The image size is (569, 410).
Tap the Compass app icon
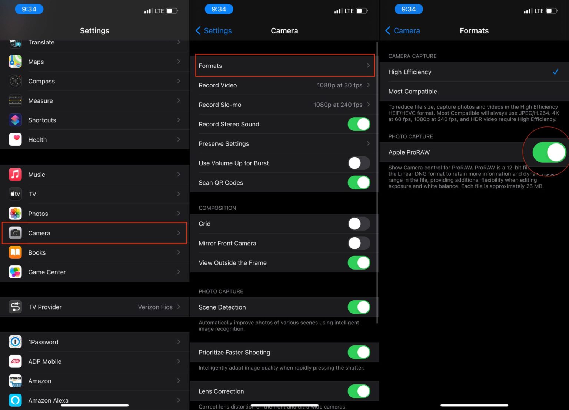coord(15,81)
